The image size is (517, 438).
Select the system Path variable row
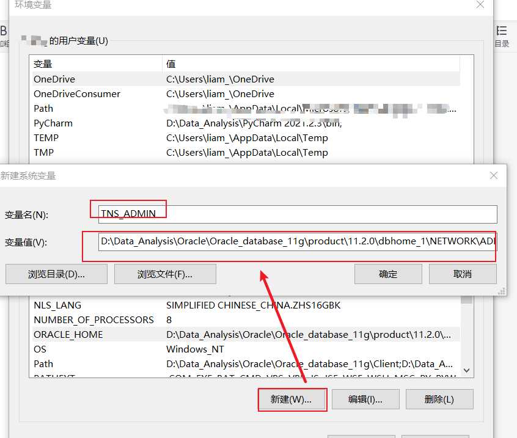(246, 364)
